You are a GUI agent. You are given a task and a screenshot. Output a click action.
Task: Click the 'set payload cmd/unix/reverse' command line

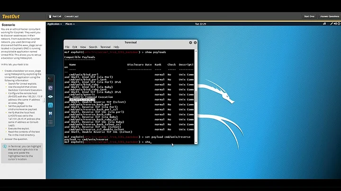click(x=168, y=137)
